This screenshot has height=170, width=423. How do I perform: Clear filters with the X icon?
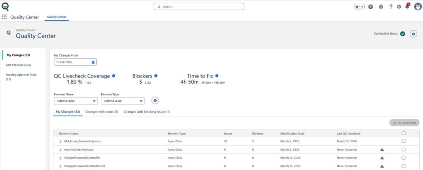(x=155, y=101)
